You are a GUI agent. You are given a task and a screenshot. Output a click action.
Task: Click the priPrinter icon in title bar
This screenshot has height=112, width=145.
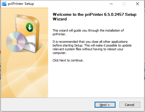point(4,4)
